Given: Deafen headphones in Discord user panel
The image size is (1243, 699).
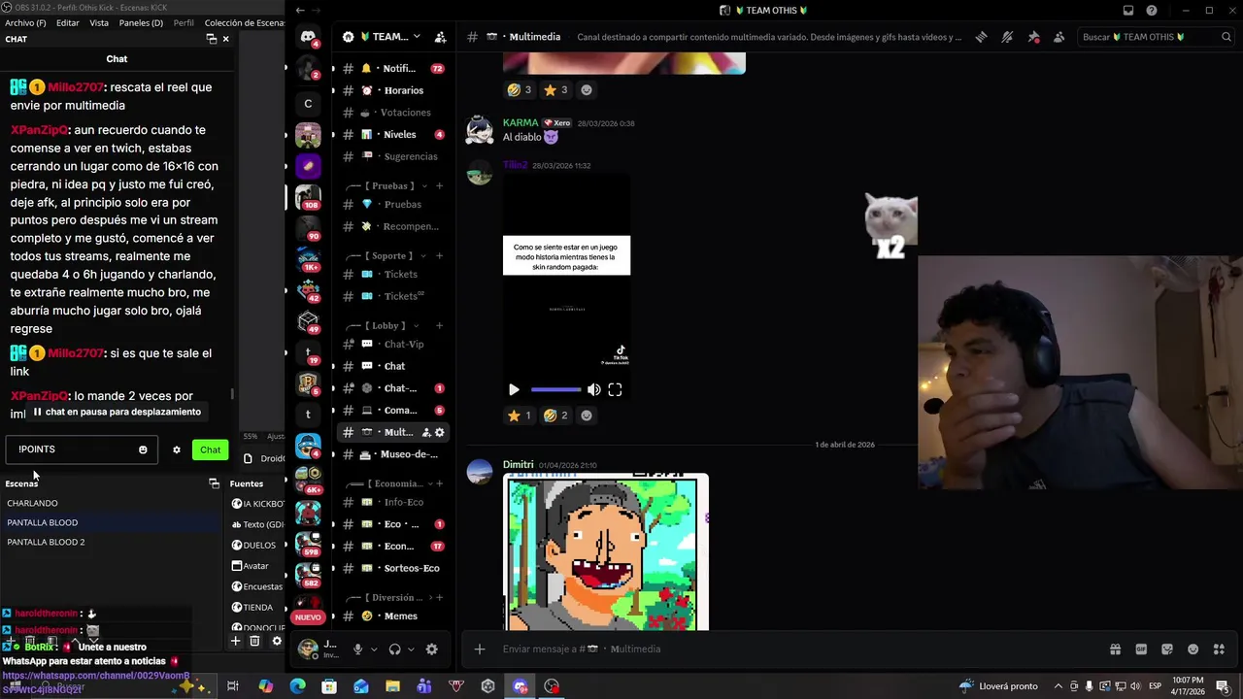Looking at the screenshot, I should click(x=394, y=649).
